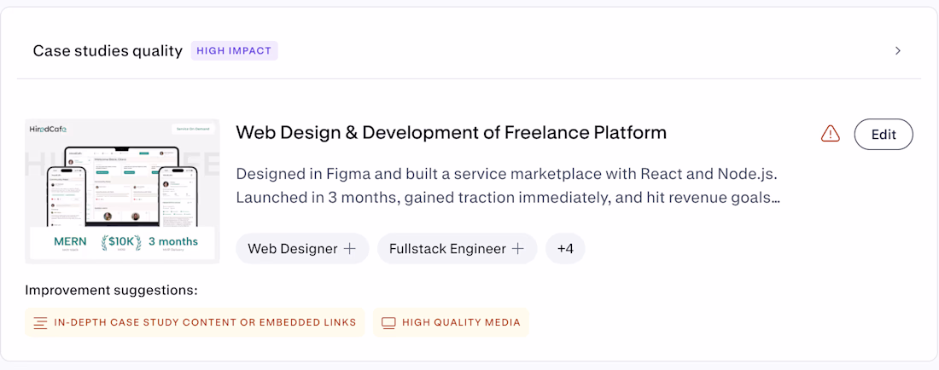939x370 pixels.
Task: Click the HIGH IMPACT badge
Action: click(x=234, y=51)
